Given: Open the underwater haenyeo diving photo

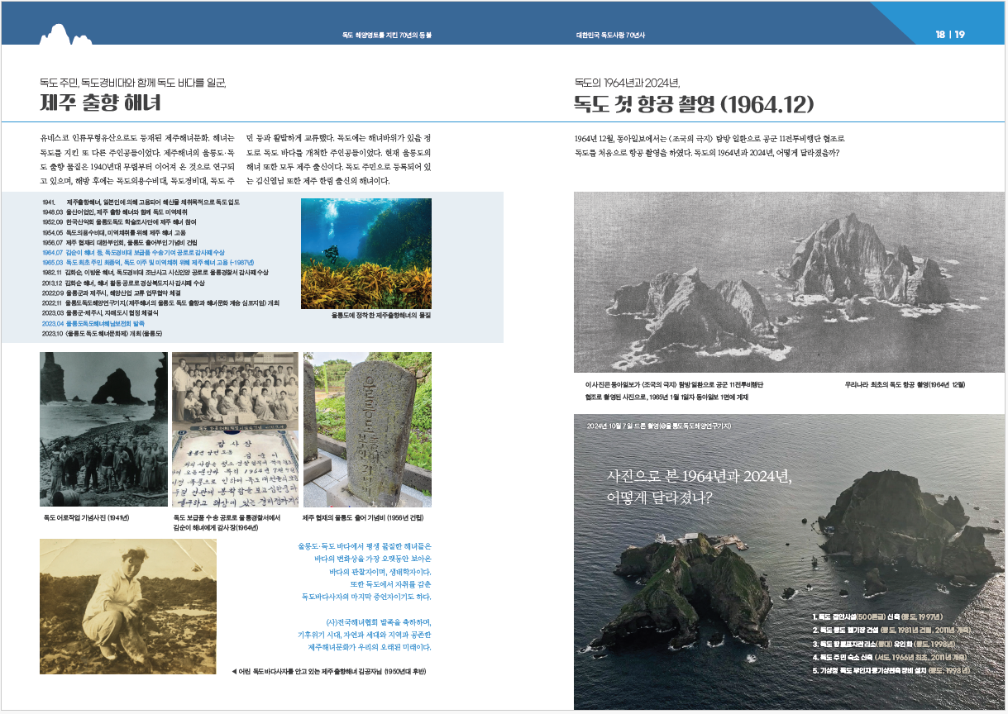Looking at the screenshot, I should (366, 253).
